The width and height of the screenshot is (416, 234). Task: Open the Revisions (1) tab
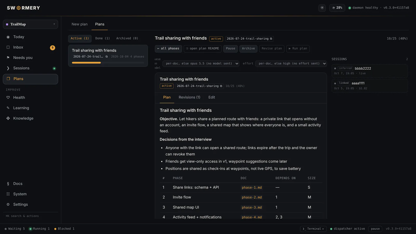coord(190,97)
